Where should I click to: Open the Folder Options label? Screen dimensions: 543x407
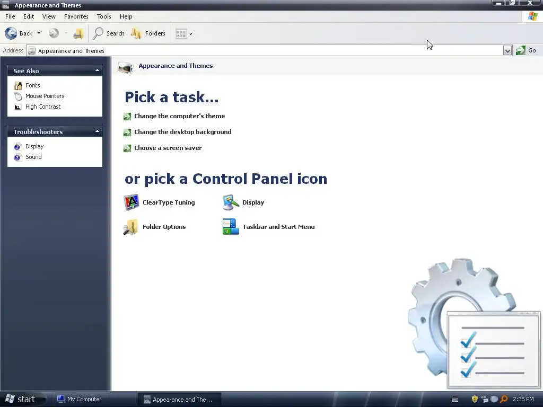coord(164,227)
